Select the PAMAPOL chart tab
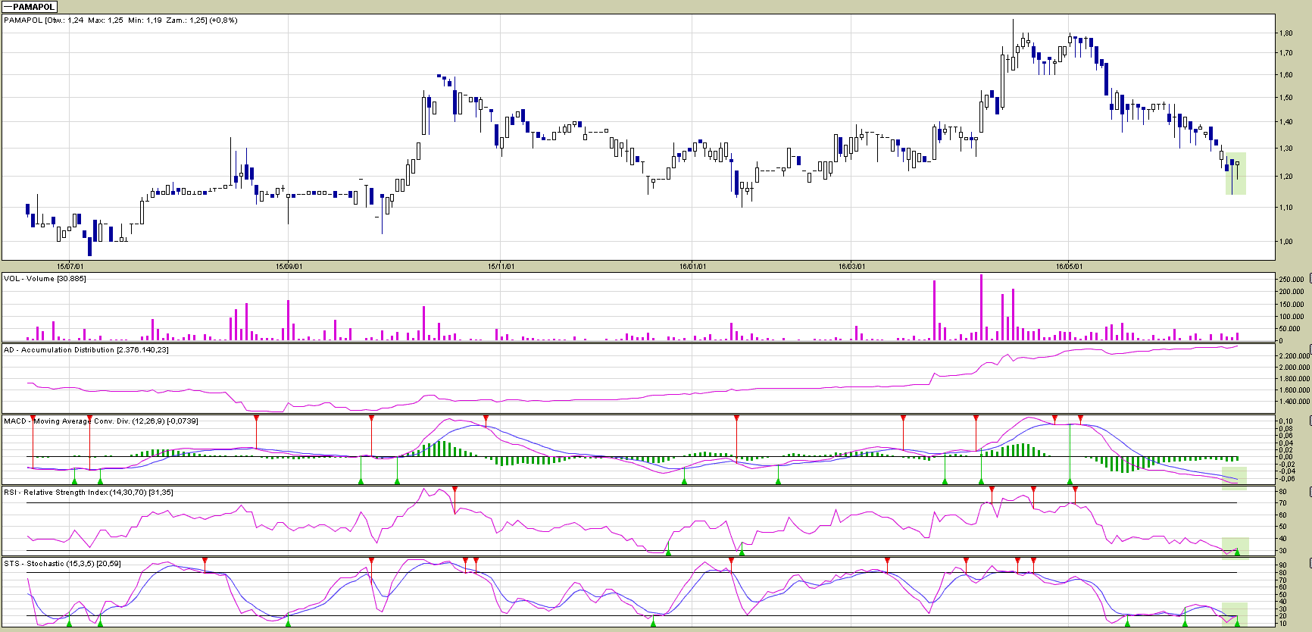This screenshot has height=632, width=1312. [30, 7]
